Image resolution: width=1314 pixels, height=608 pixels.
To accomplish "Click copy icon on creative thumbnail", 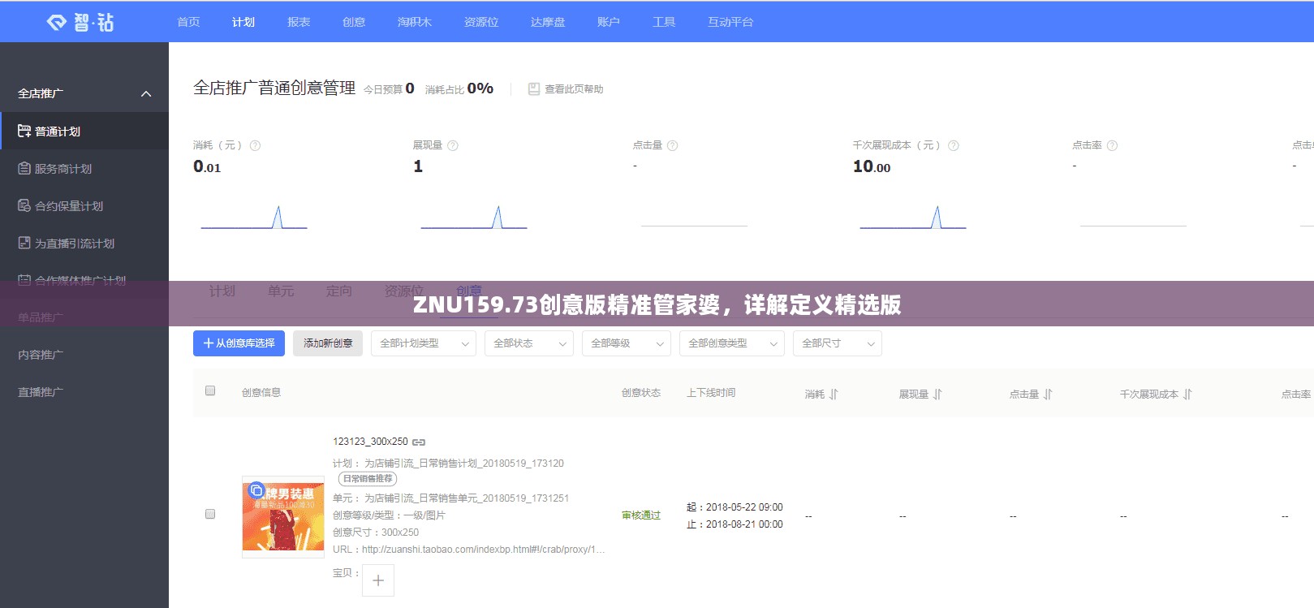I will pyautogui.click(x=256, y=490).
